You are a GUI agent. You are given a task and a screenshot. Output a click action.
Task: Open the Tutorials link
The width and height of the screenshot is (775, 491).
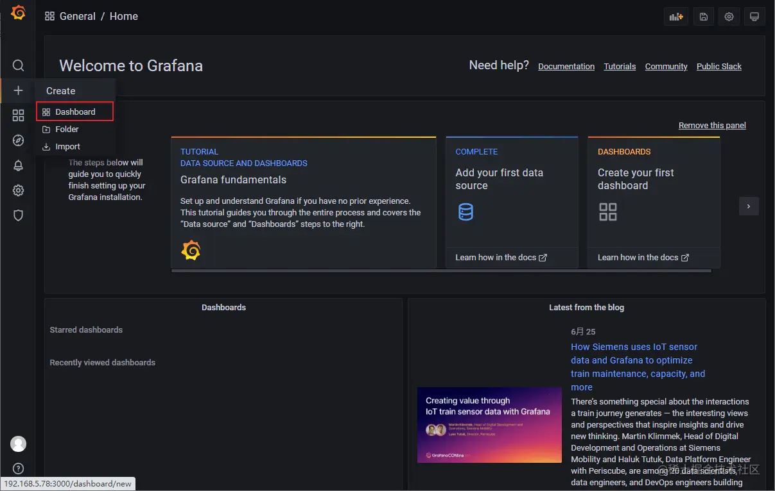(620, 66)
